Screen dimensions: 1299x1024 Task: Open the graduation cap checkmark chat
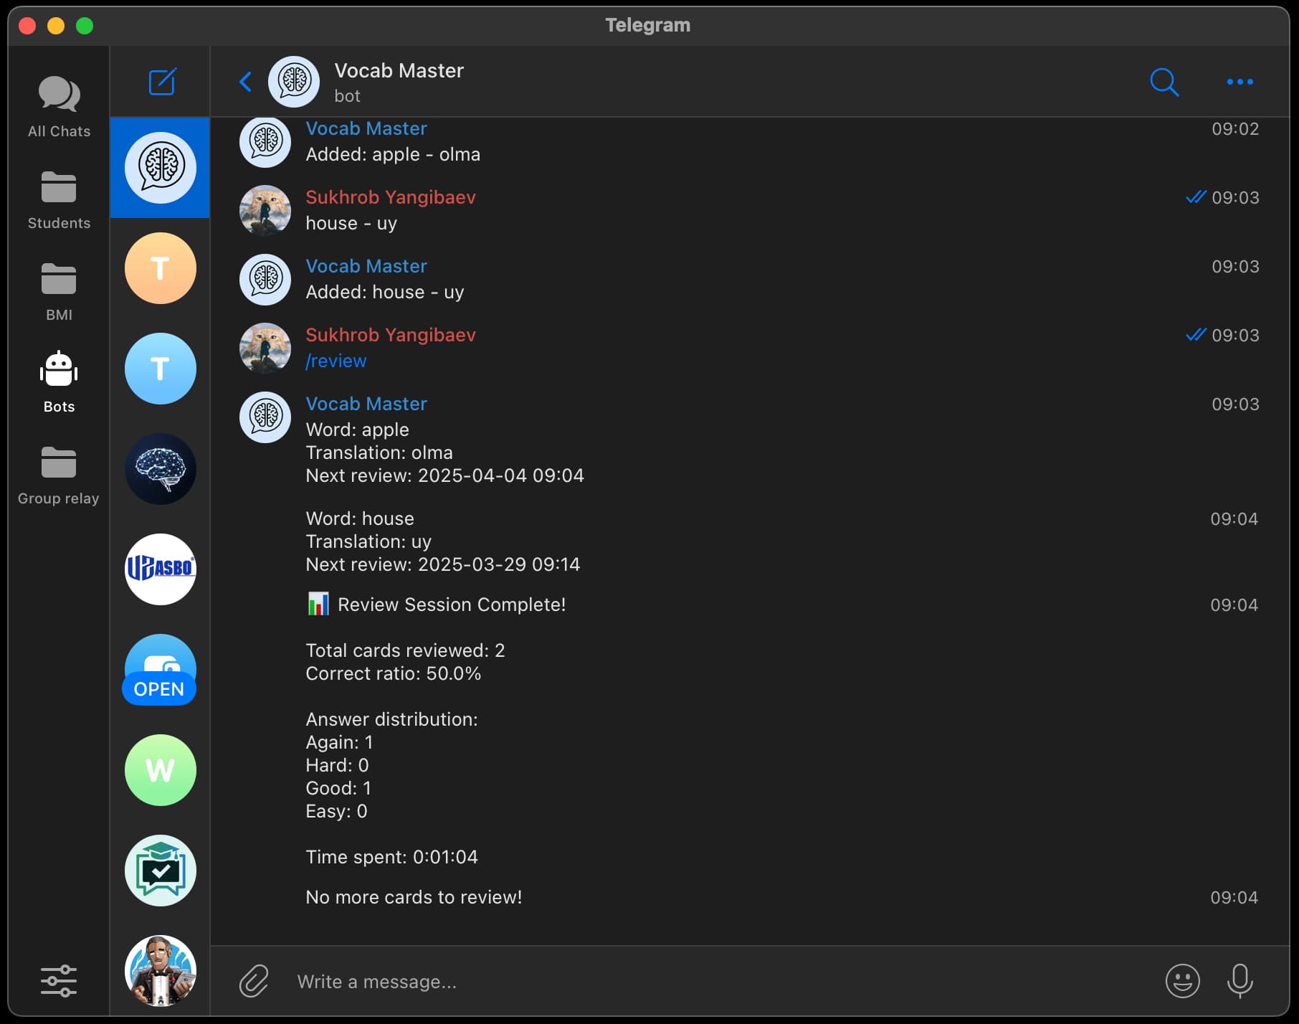coord(161,871)
